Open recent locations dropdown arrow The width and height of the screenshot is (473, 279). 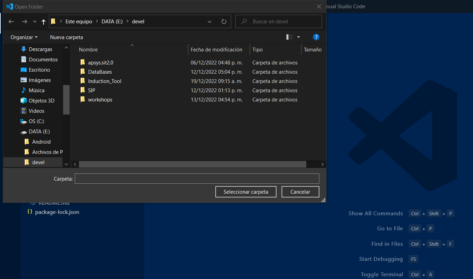coord(35,22)
